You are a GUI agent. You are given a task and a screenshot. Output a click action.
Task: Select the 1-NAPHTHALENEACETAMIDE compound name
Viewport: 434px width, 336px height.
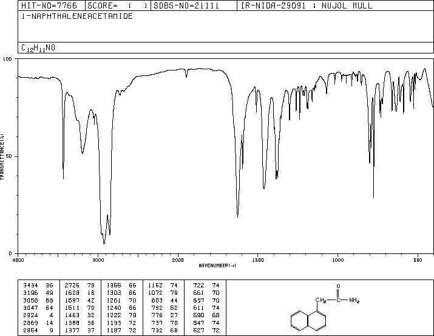[x=77, y=16]
